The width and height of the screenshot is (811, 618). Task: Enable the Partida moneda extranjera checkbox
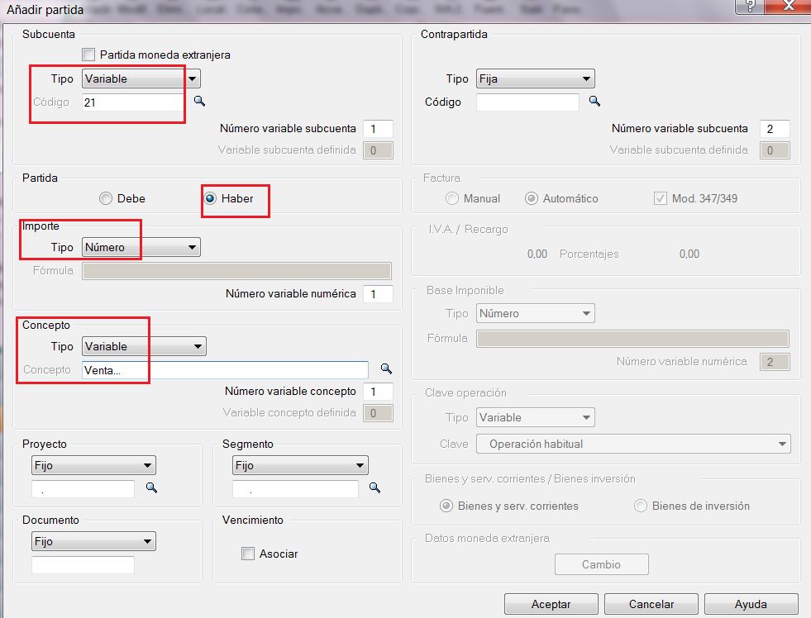click(88, 55)
